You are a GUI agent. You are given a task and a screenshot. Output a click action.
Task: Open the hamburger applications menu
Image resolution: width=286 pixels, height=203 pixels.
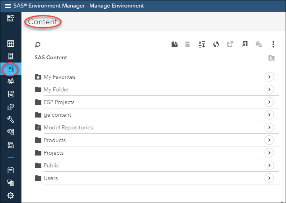(8, 6)
